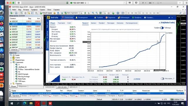Click the zoom out magnifier icon

[x=97, y=13]
